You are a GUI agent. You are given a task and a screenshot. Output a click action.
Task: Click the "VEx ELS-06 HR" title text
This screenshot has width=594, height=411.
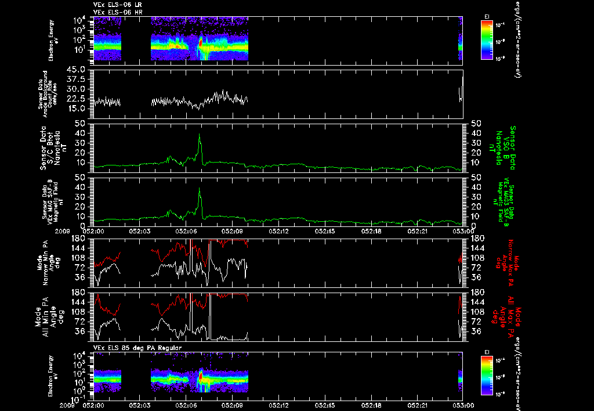click(x=118, y=13)
